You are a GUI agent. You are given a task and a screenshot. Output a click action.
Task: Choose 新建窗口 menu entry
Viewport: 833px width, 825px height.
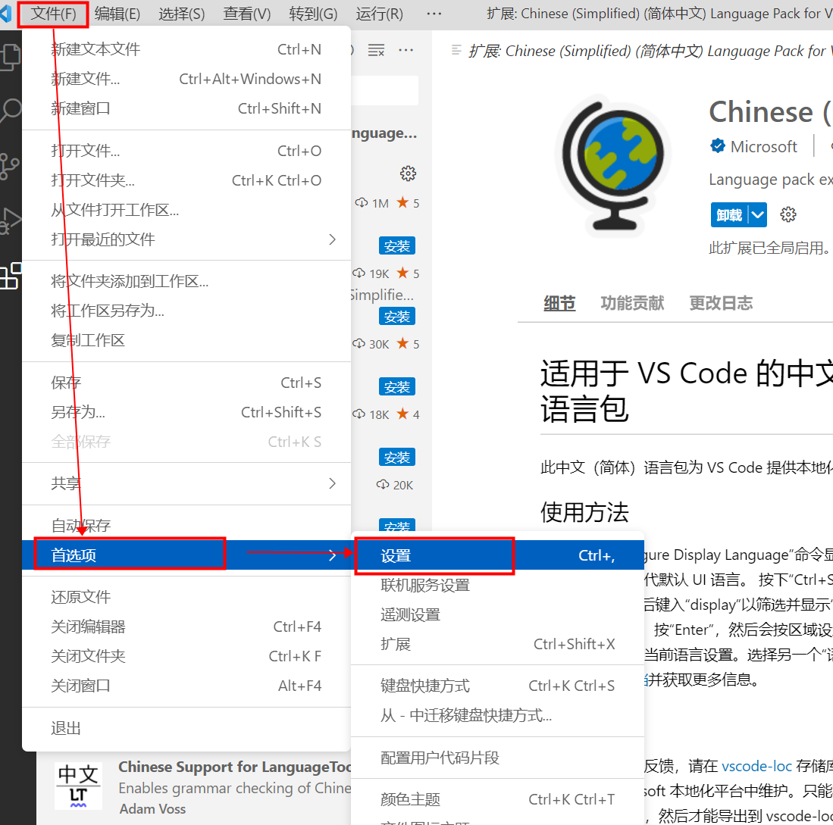[186, 109]
